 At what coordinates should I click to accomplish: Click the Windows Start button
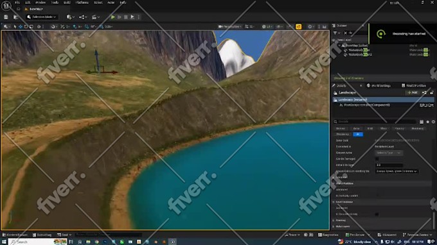pos(4,242)
